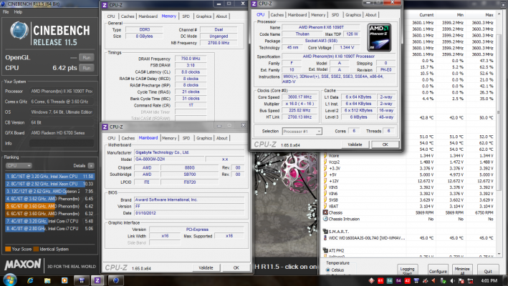
Task: Open About tab in Mainboard CPU-Z window
Action: click(221, 138)
